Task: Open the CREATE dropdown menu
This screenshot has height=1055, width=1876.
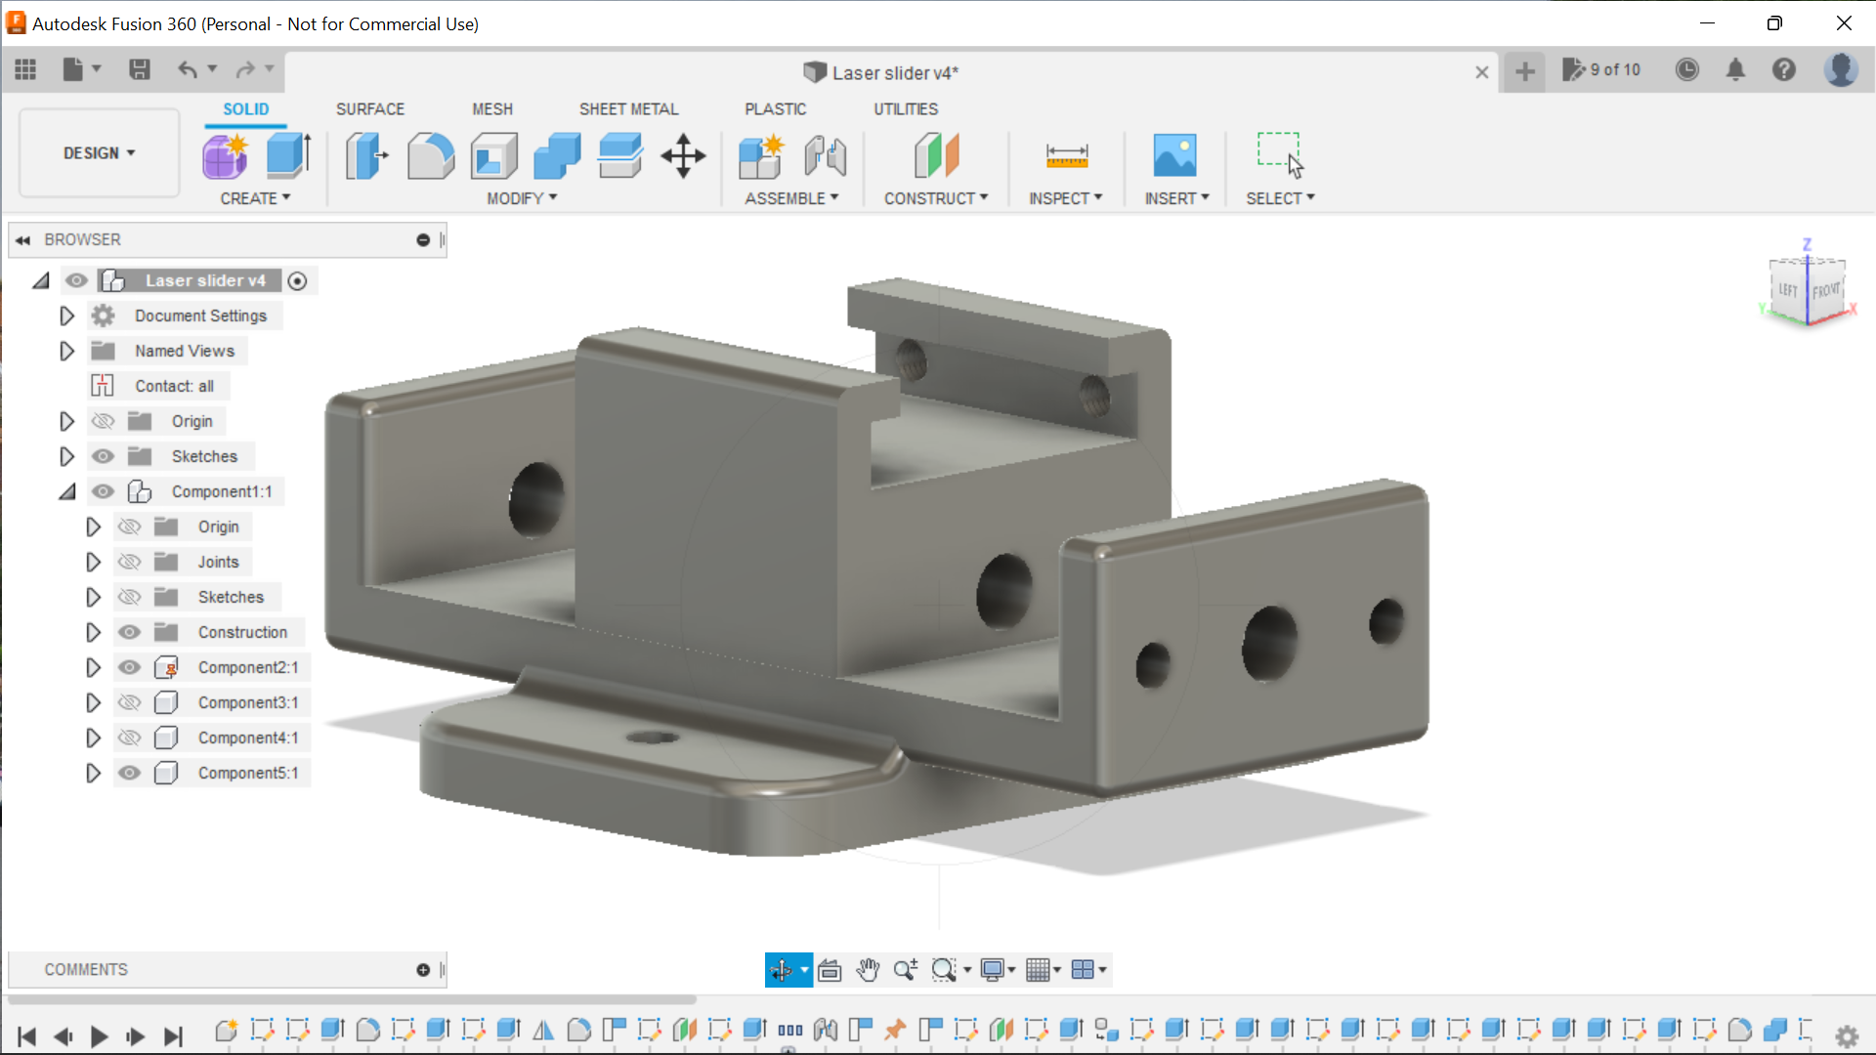Action: tap(255, 198)
